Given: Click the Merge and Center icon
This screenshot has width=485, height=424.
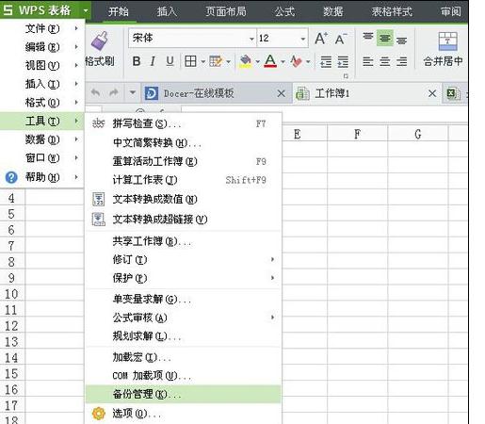Looking at the screenshot, I should pos(447,41).
